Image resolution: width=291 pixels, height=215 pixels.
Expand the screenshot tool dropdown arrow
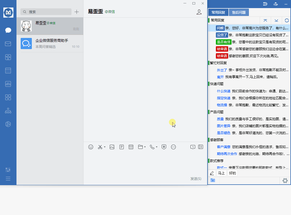click(104, 147)
